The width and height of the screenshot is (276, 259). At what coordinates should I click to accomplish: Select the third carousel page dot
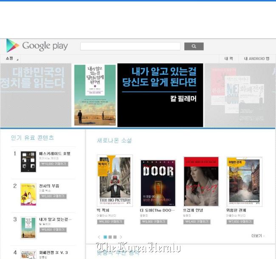(115, 237)
